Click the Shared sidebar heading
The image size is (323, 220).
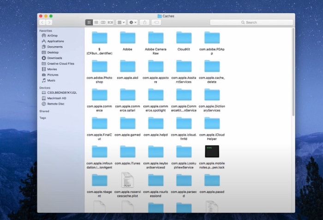(x=44, y=111)
